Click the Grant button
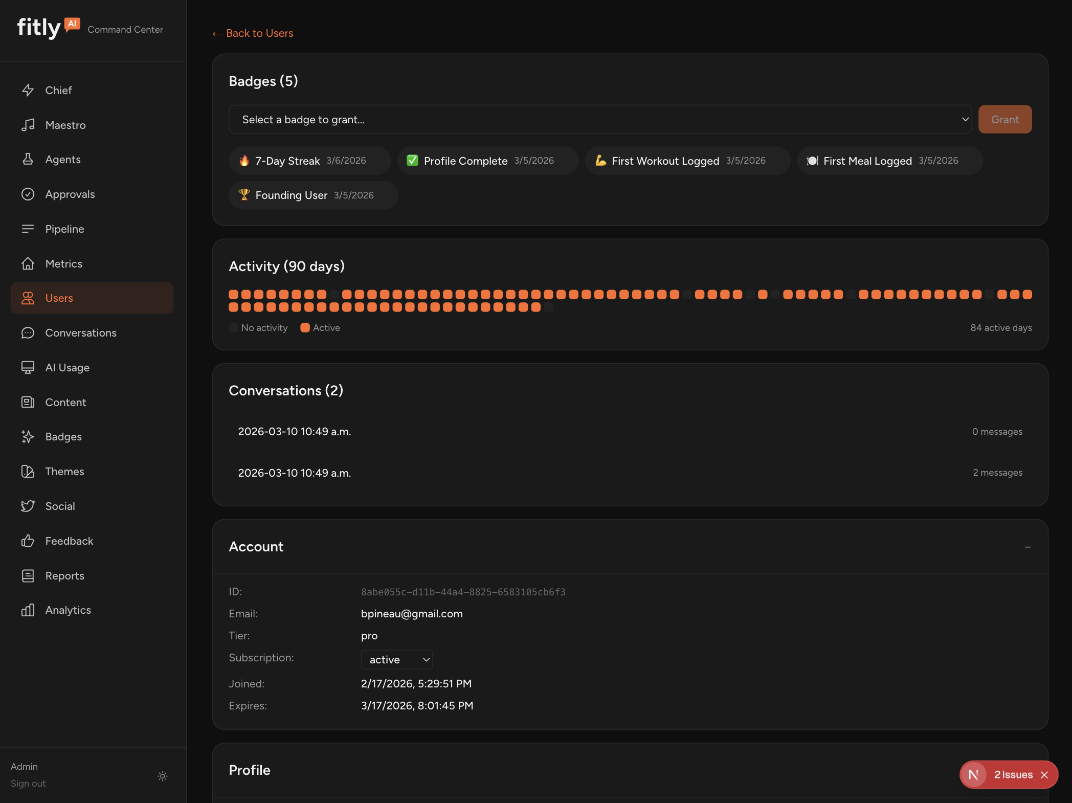 (x=1004, y=119)
